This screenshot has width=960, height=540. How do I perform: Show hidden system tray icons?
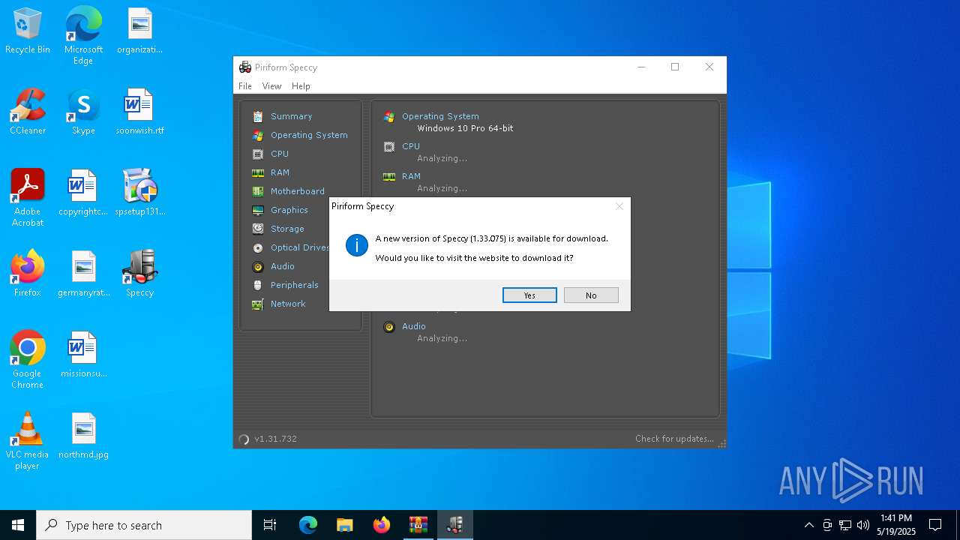coord(808,525)
